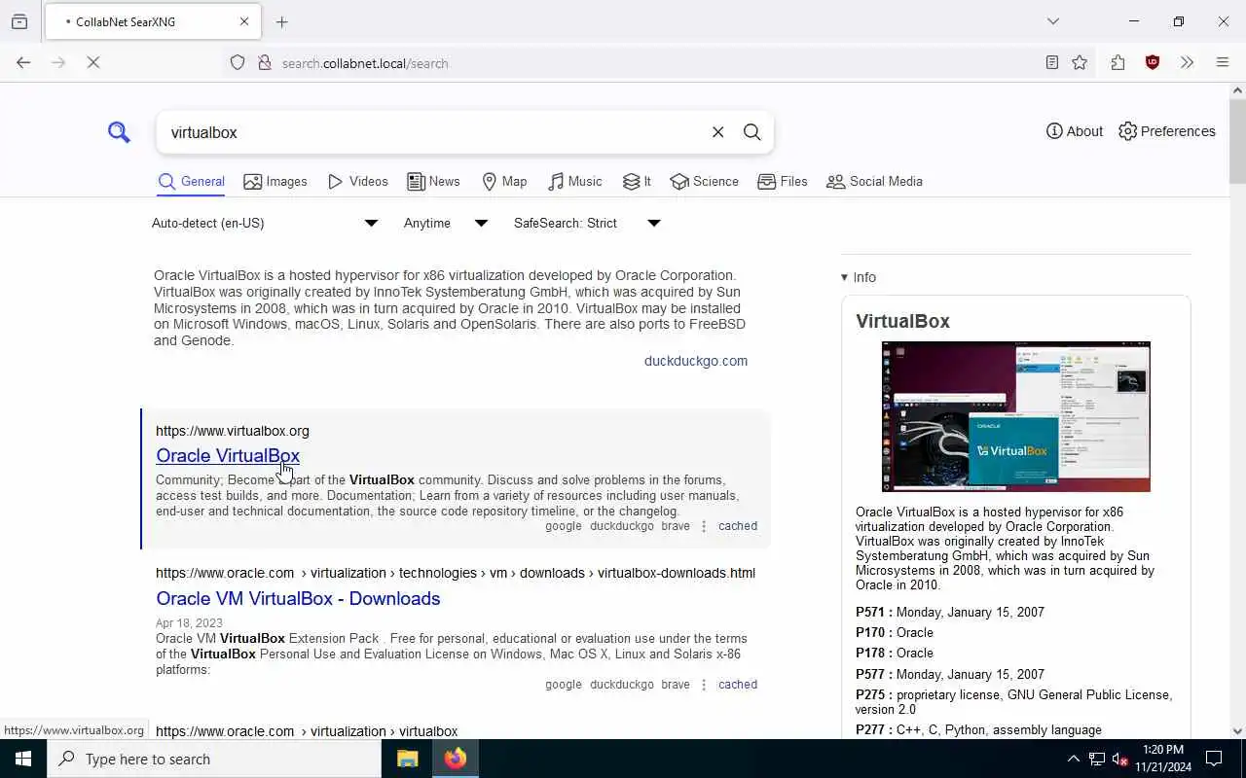Click the VirtualBox infobox screenshot thumbnail
The width and height of the screenshot is (1246, 778).
(x=1015, y=416)
